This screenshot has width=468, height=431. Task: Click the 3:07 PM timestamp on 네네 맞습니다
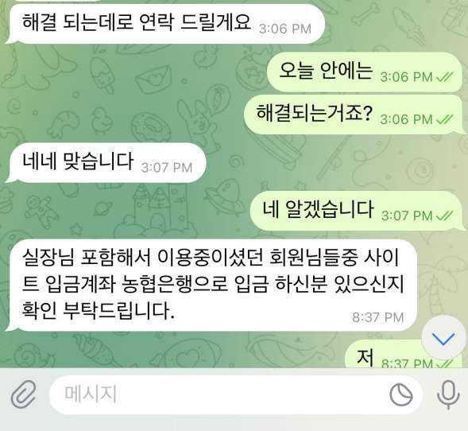point(167,168)
